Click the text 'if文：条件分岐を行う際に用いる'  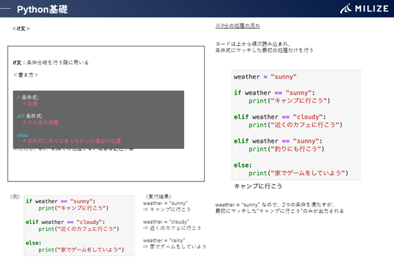click(51, 63)
